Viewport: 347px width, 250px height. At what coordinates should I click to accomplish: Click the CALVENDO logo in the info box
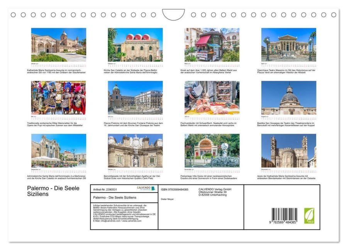[x=146, y=188]
